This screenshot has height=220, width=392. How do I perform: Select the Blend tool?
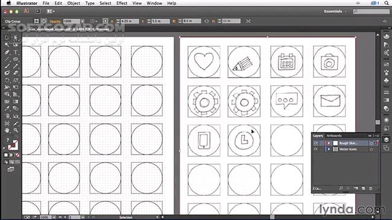pyautogui.click(x=16, y=109)
